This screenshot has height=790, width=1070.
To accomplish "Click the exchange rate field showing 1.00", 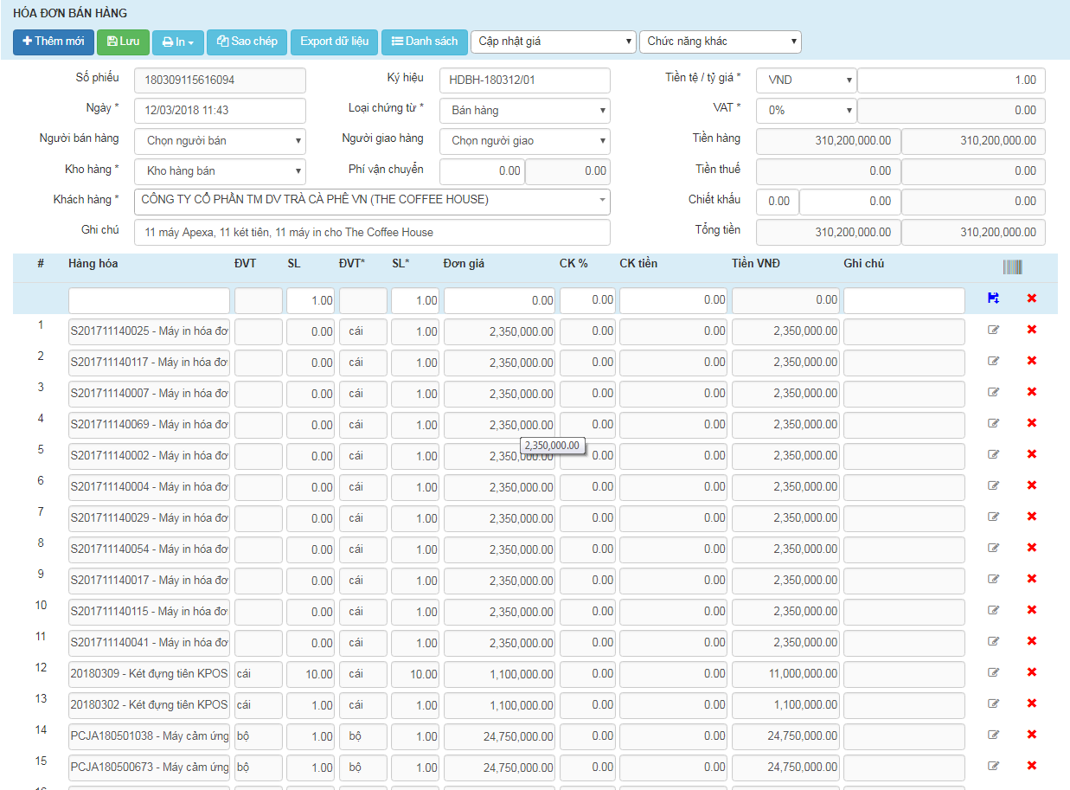I will [951, 80].
